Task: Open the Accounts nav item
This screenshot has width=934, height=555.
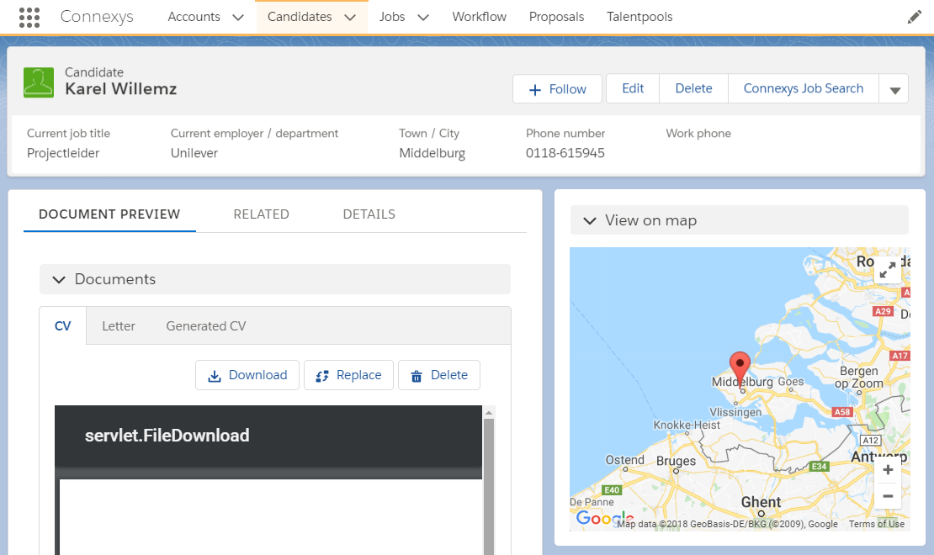Action: (x=194, y=17)
